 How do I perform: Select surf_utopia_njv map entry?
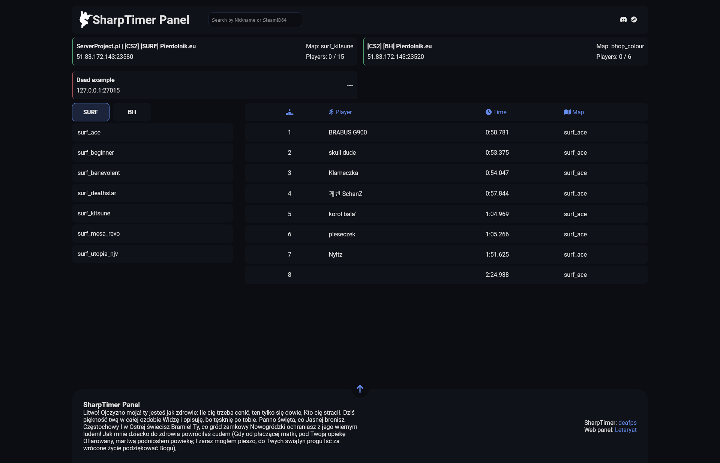coord(152,254)
